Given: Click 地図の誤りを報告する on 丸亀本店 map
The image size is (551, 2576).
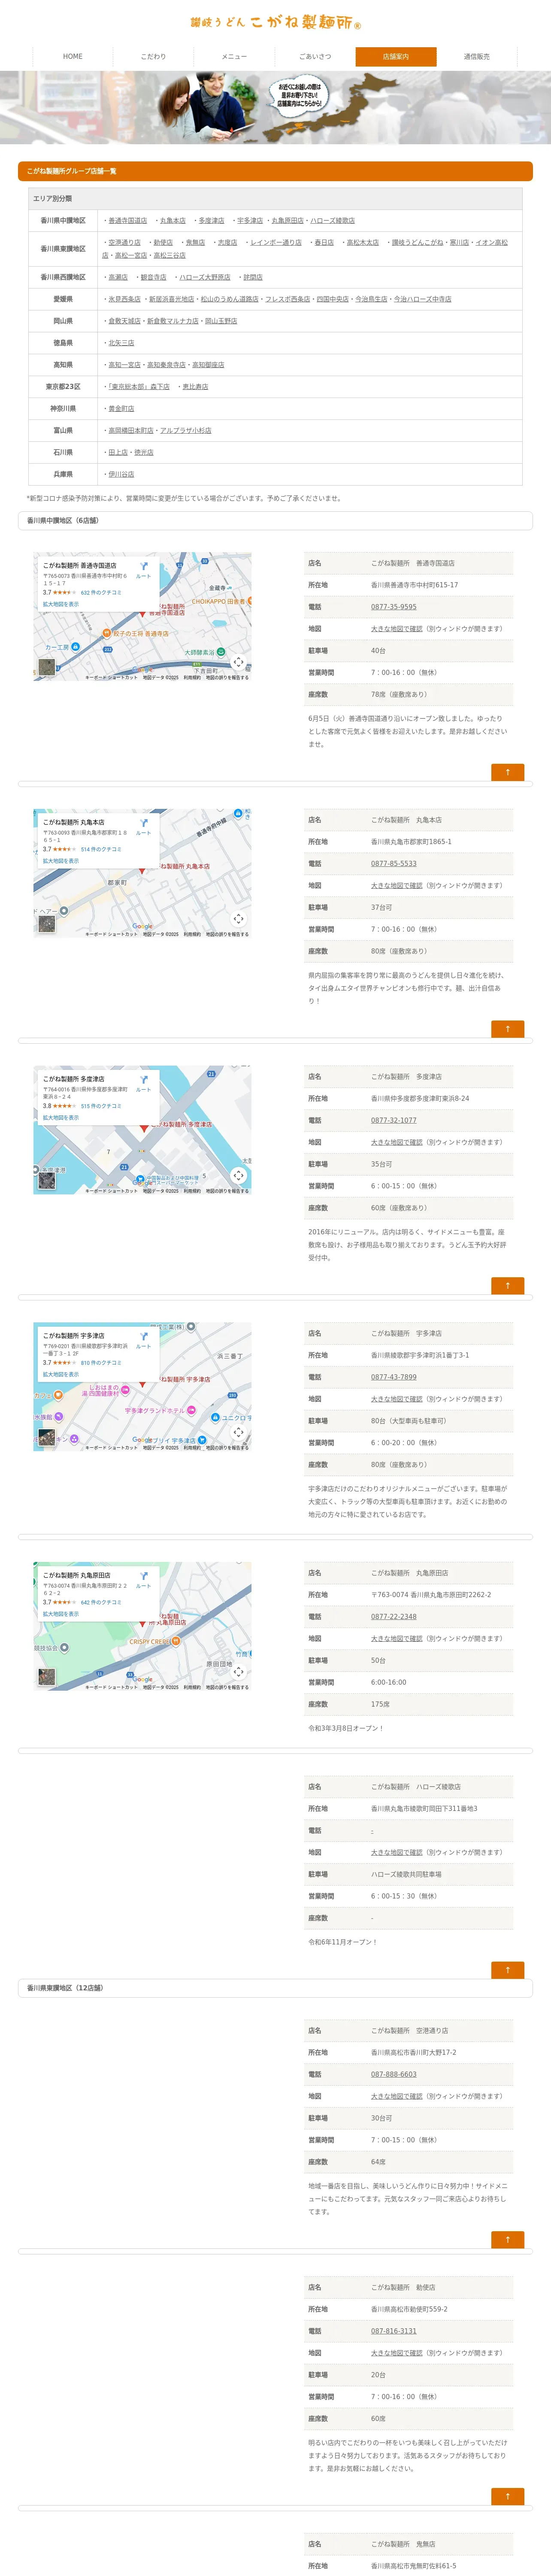Looking at the screenshot, I should pyautogui.click(x=227, y=934).
